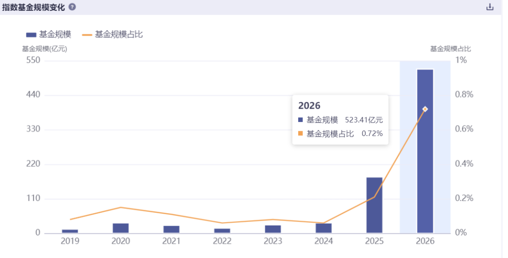The image size is (508, 258).
Task: Click the 基金规模(亿元) axis title
Action: pos(44,49)
